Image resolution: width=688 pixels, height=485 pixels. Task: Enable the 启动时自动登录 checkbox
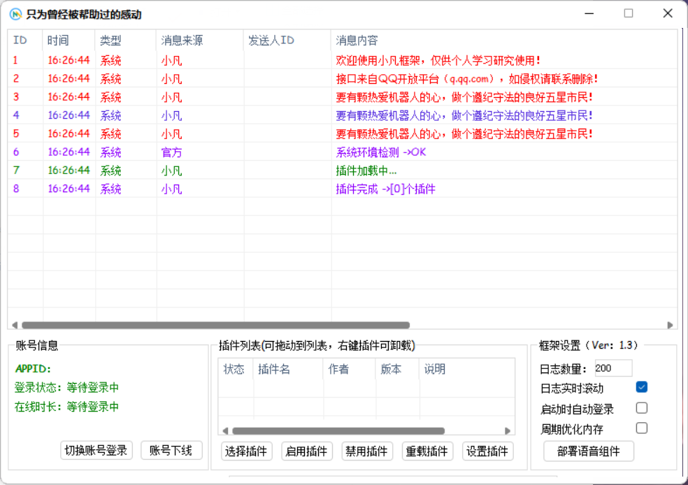coord(642,408)
